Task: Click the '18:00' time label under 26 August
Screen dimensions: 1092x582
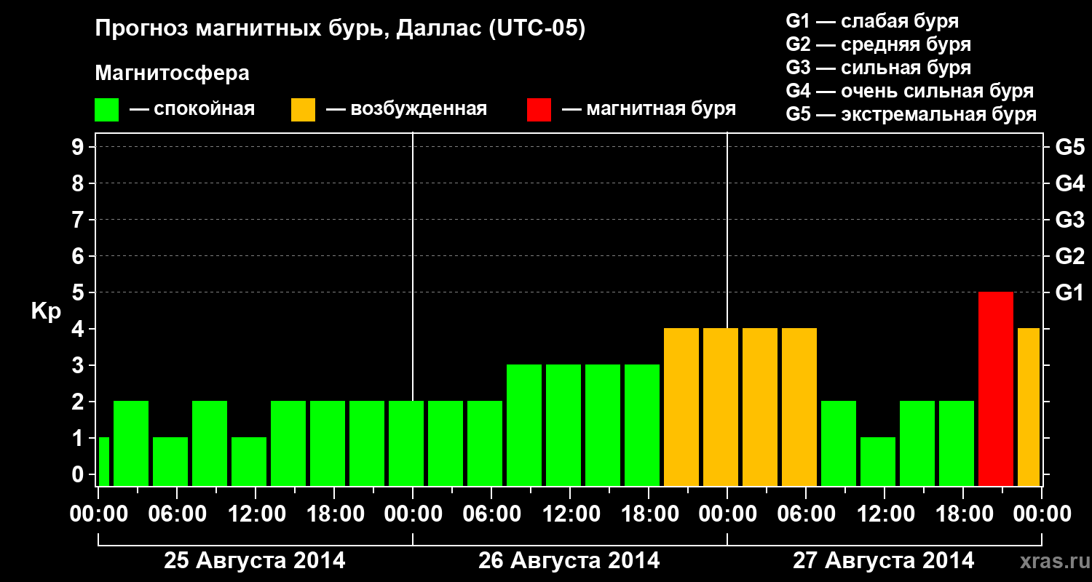Action: pyautogui.click(x=649, y=514)
